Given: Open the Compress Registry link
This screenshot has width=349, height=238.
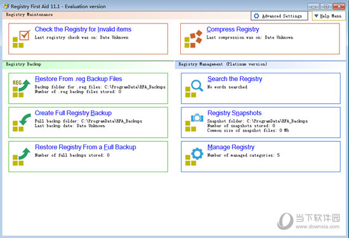Looking at the screenshot, I should [x=233, y=29].
